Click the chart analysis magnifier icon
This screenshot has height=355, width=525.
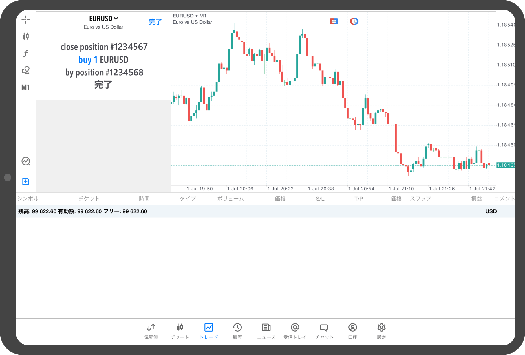[26, 161]
